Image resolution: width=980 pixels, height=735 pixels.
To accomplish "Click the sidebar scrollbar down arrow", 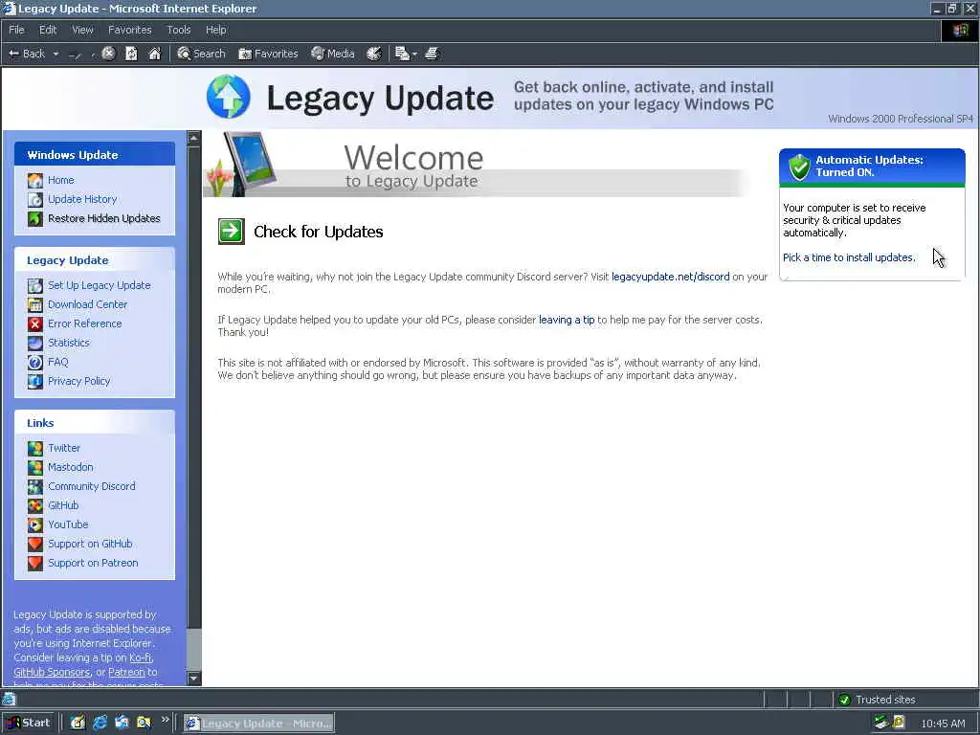I will pos(194,679).
